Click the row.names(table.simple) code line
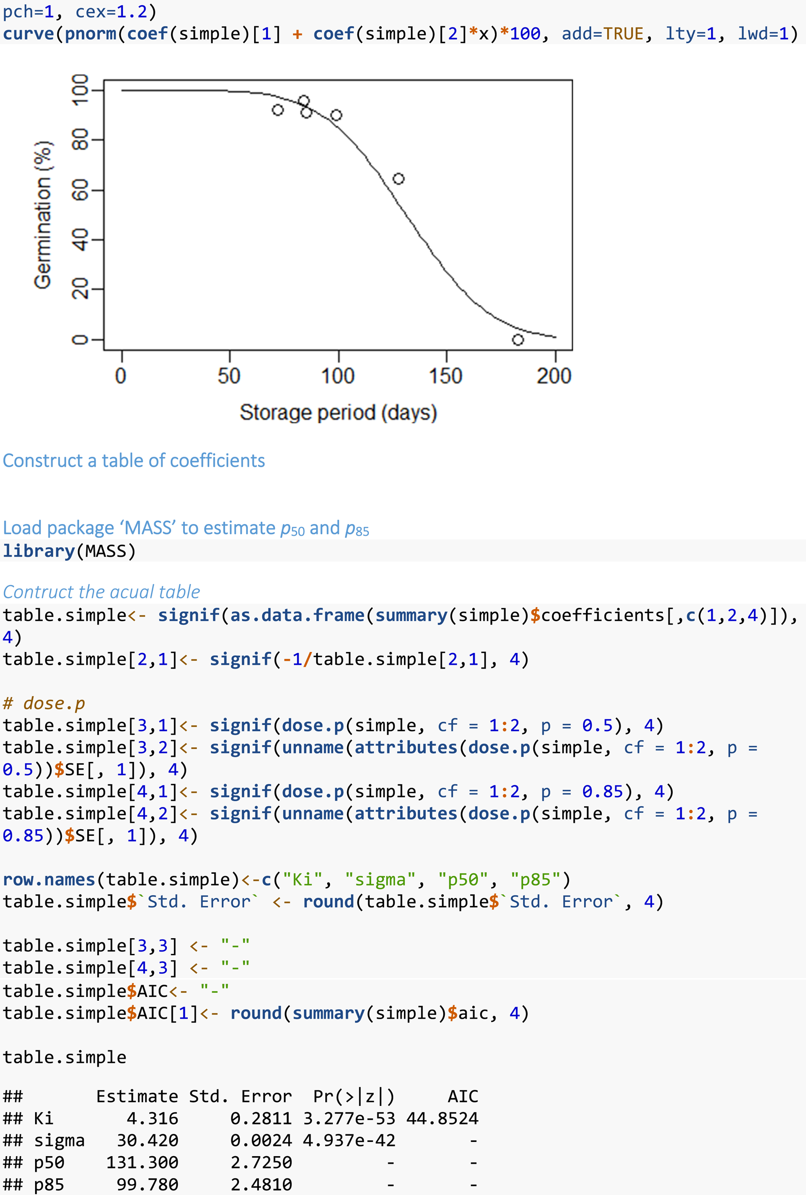Screen dimensions: 806x1195 click(x=287, y=879)
